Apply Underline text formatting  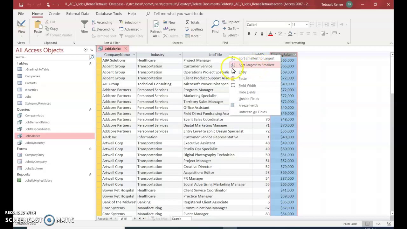pyautogui.click(x=262, y=34)
